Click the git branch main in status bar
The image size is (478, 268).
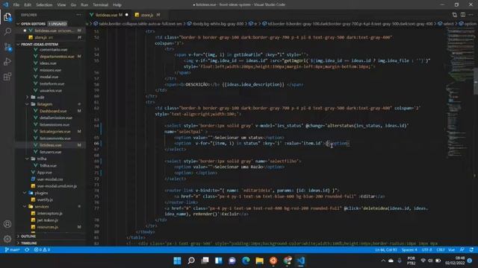(13, 250)
